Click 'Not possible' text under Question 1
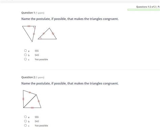160x133 pixels. click(x=41, y=59)
